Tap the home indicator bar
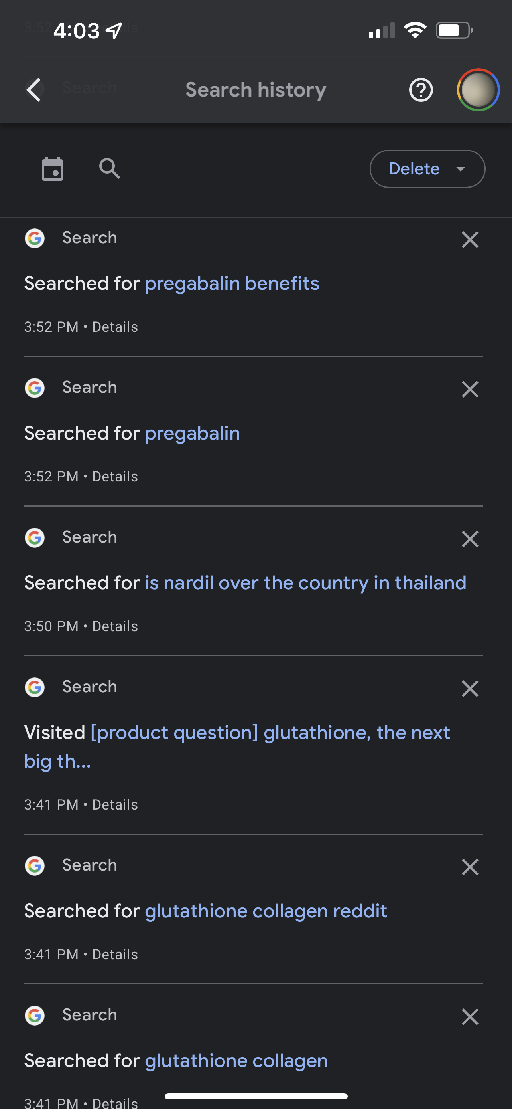 [x=256, y=1096]
